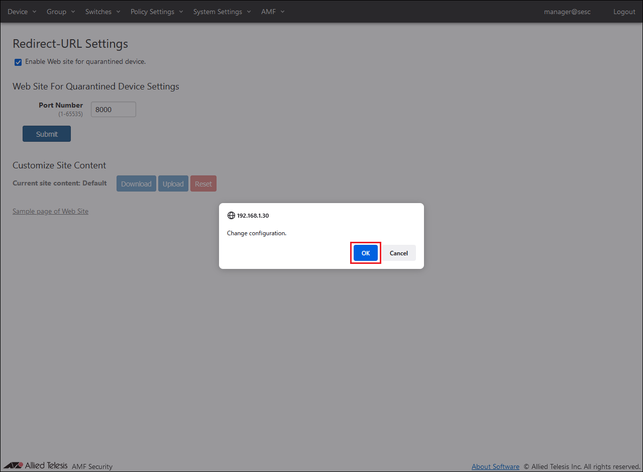Open the System Settings menu
The height and width of the screenshot is (472, 643).
(222, 12)
